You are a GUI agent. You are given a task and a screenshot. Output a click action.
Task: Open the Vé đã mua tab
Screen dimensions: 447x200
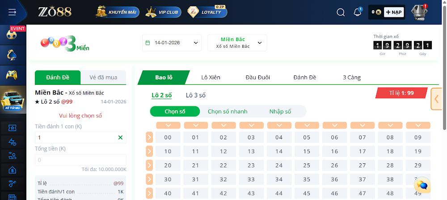103,77
